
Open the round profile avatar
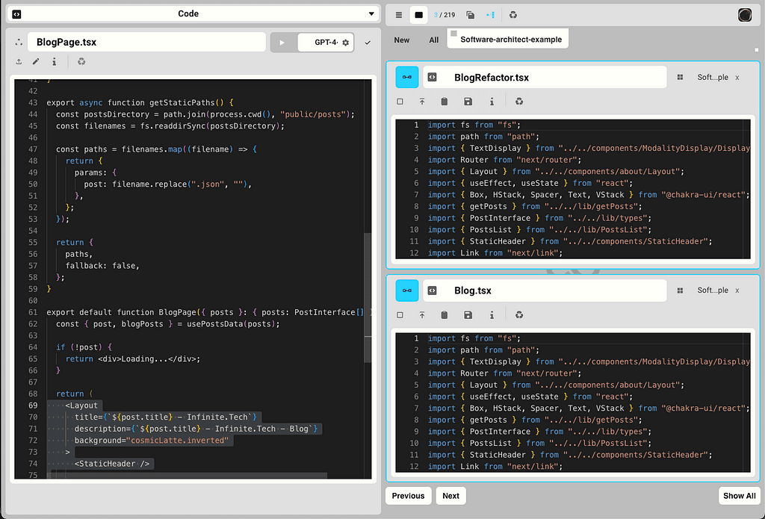tap(745, 15)
